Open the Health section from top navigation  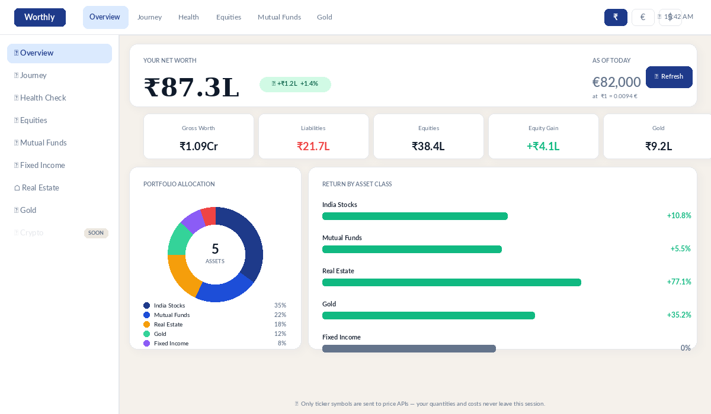(188, 17)
